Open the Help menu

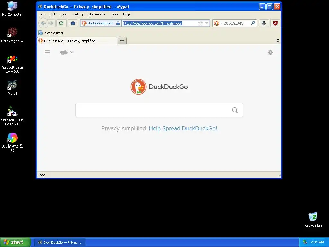pyautogui.click(x=127, y=14)
